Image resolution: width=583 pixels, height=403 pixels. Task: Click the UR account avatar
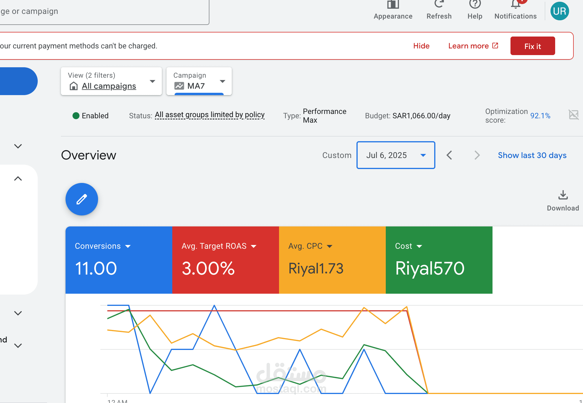click(x=560, y=11)
